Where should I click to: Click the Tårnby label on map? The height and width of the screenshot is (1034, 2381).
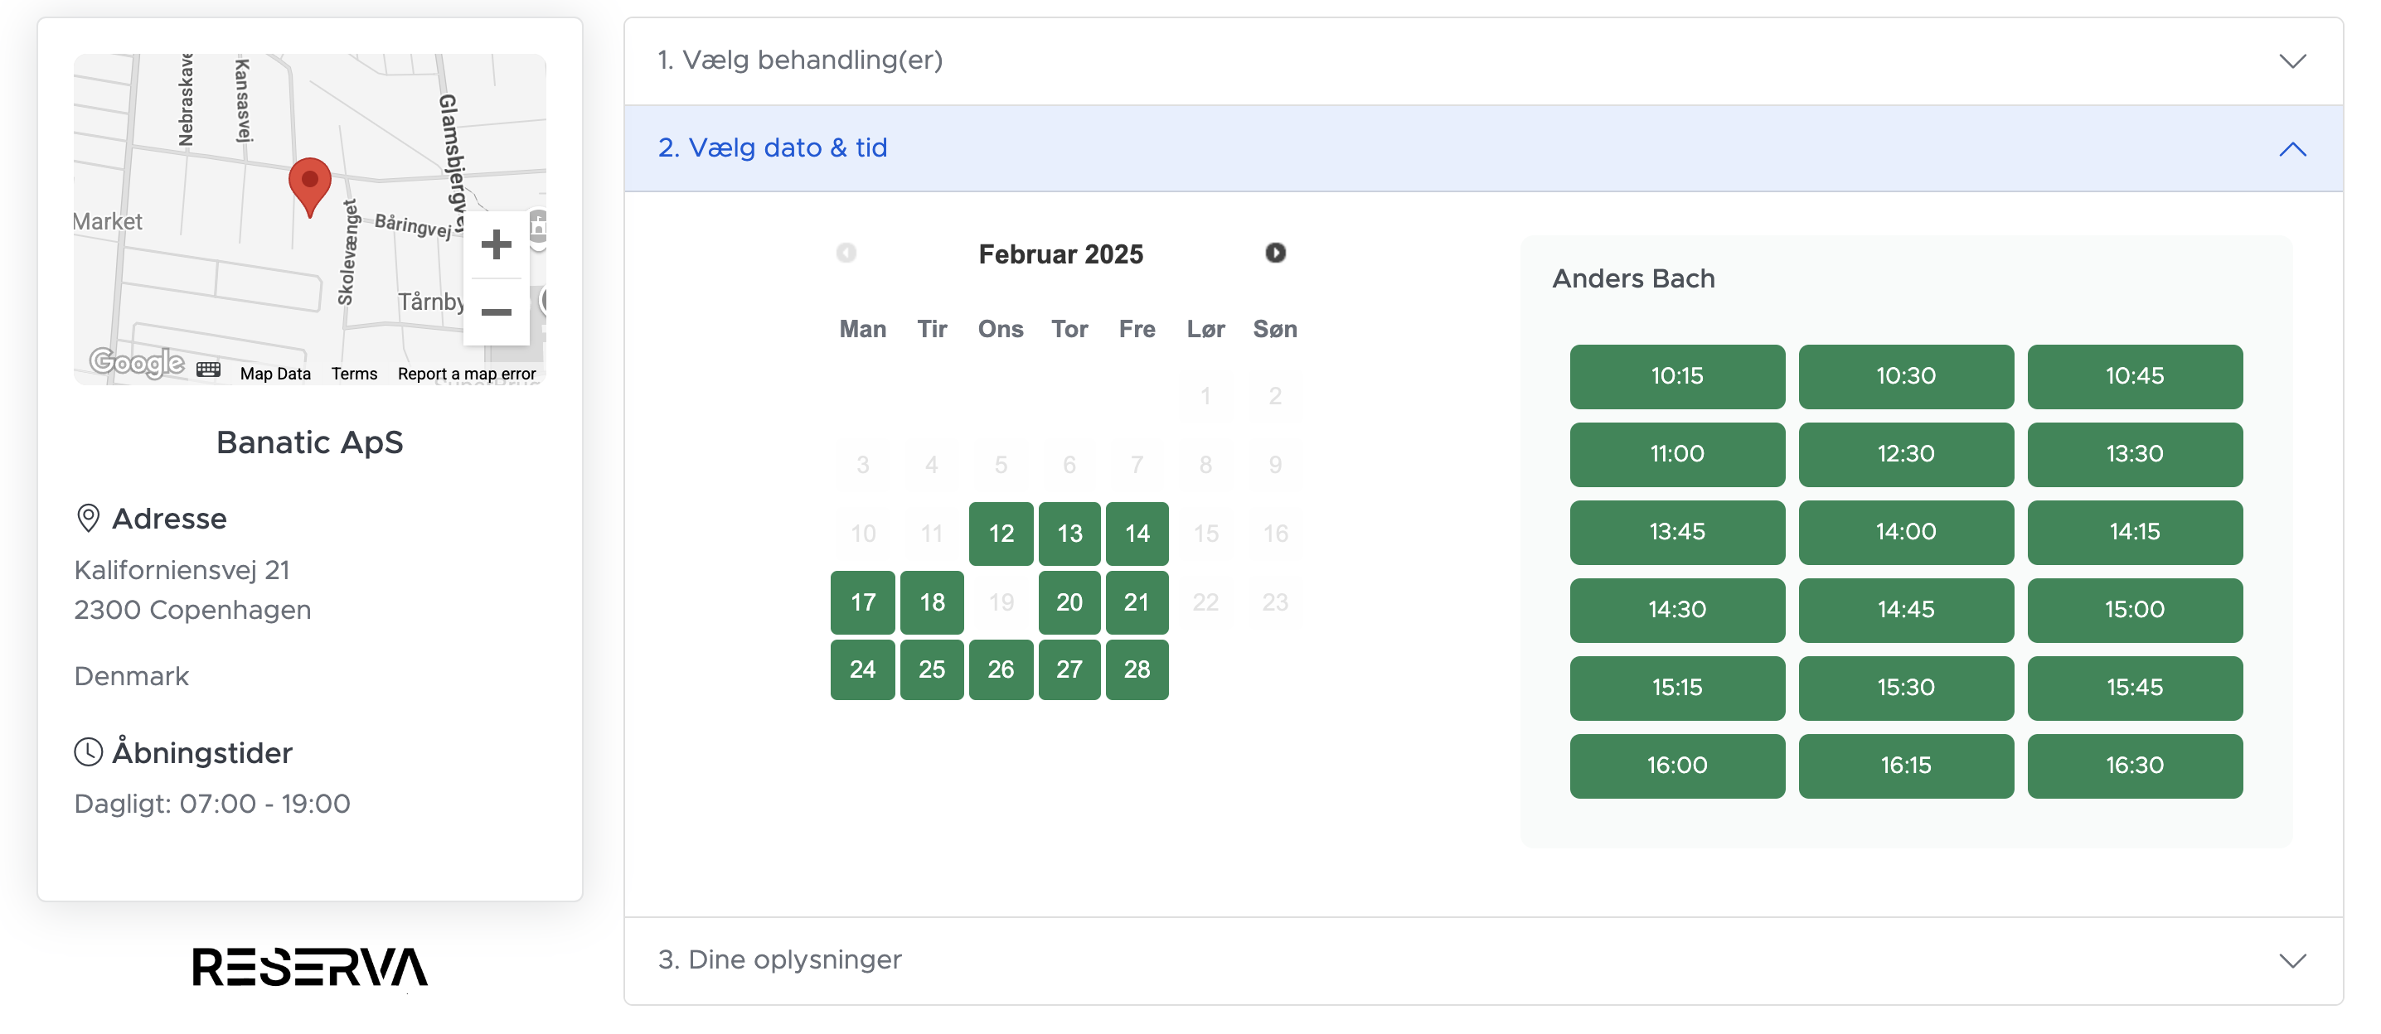click(431, 302)
